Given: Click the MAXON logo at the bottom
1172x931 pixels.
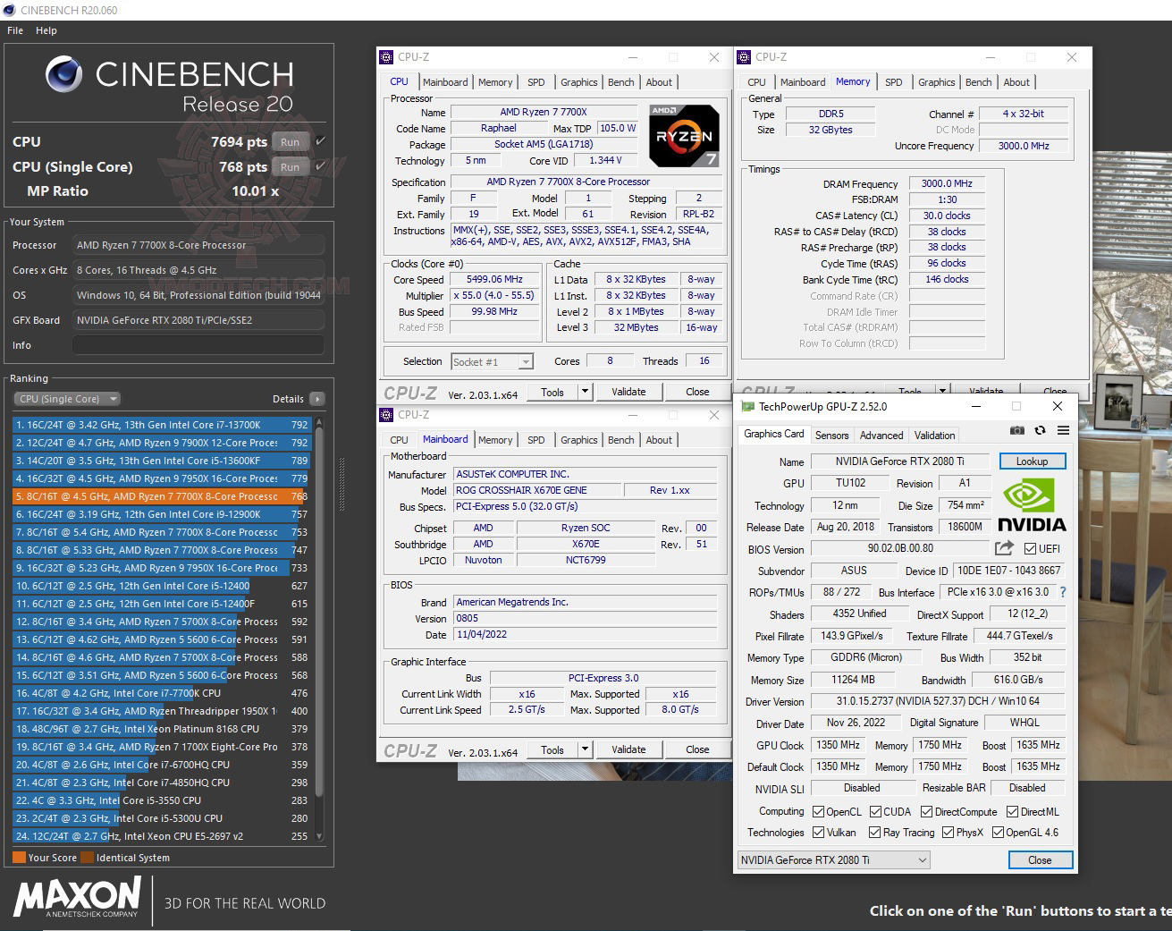Looking at the screenshot, I should pos(77,896).
